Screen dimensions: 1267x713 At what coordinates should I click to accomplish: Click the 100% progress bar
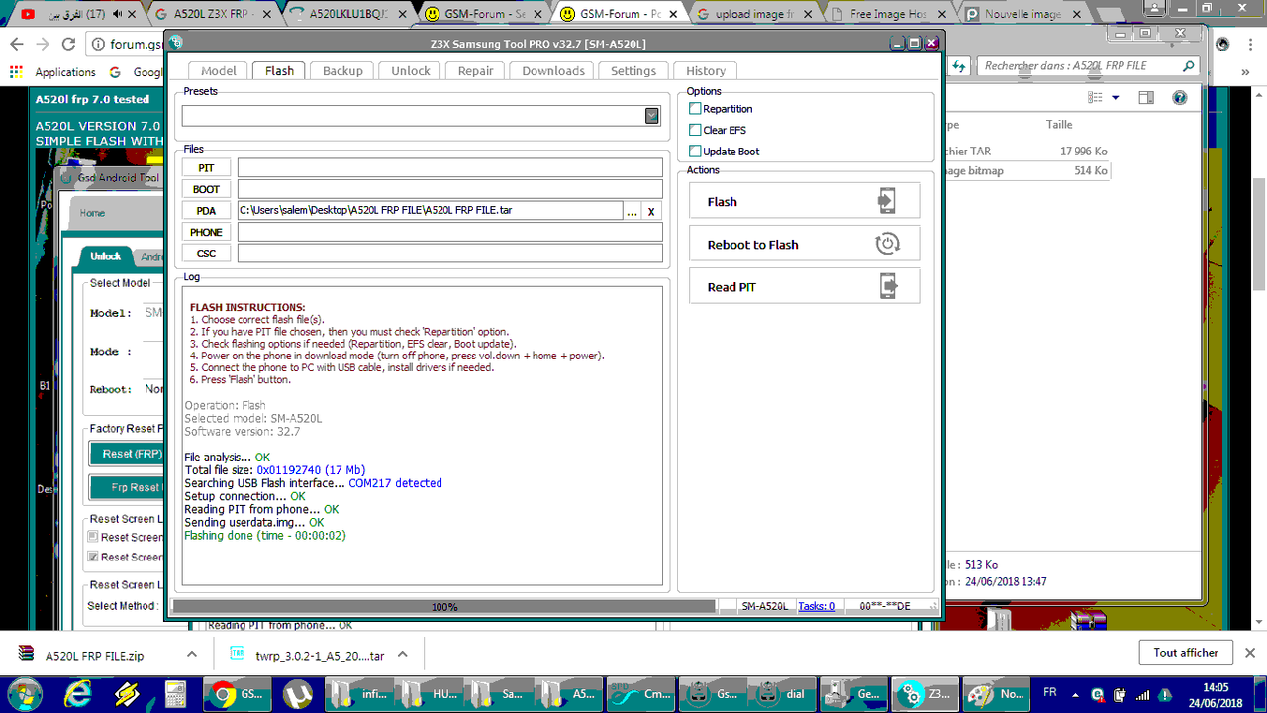tap(443, 606)
